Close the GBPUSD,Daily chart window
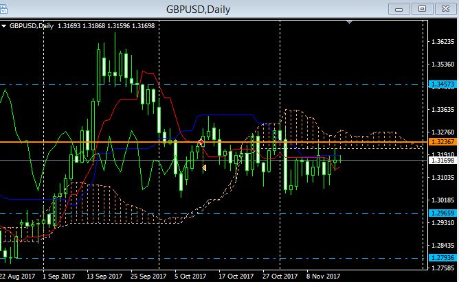 445,9
